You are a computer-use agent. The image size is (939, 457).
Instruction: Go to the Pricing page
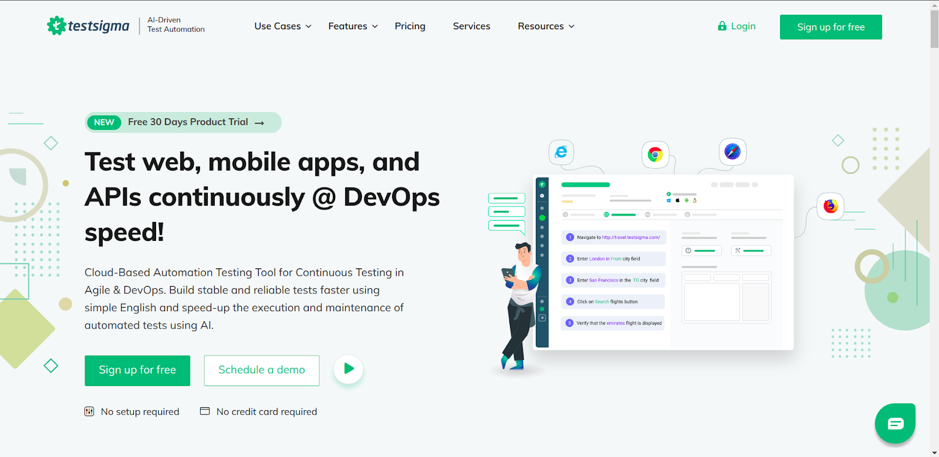pos(410,26)
